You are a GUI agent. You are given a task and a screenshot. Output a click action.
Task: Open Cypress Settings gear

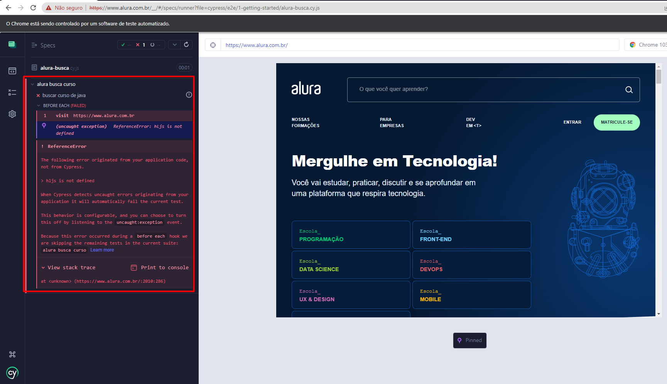[x=12, y=114]
